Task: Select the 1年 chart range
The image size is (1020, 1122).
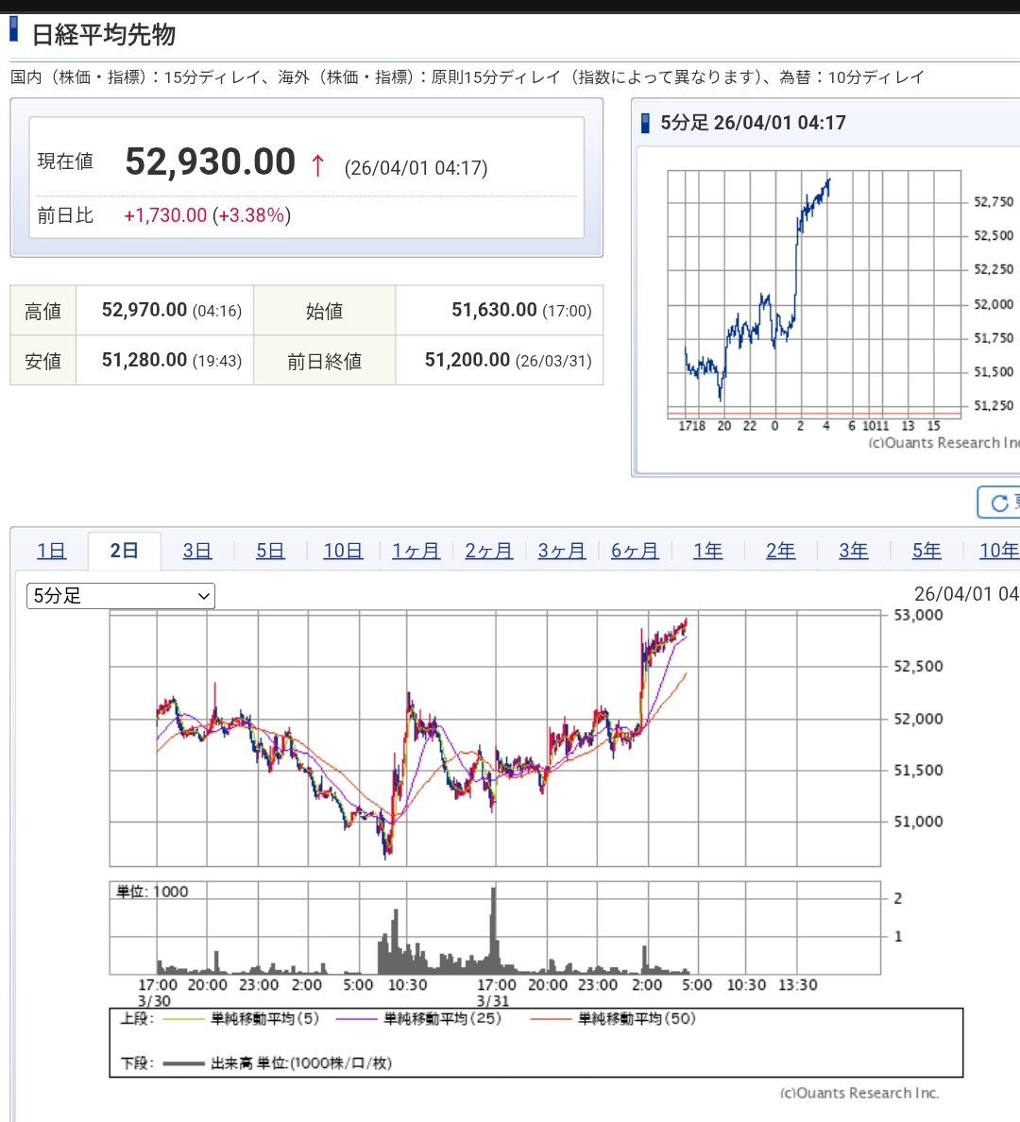Action: point(707,551)
